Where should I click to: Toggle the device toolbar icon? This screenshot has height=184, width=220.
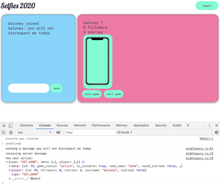[x=10, y=125]
